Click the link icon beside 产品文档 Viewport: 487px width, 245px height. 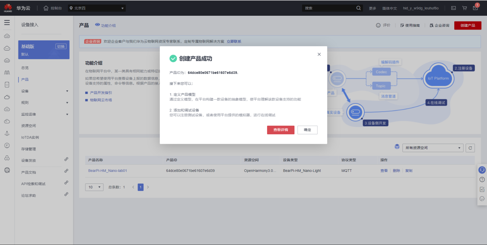66,171
